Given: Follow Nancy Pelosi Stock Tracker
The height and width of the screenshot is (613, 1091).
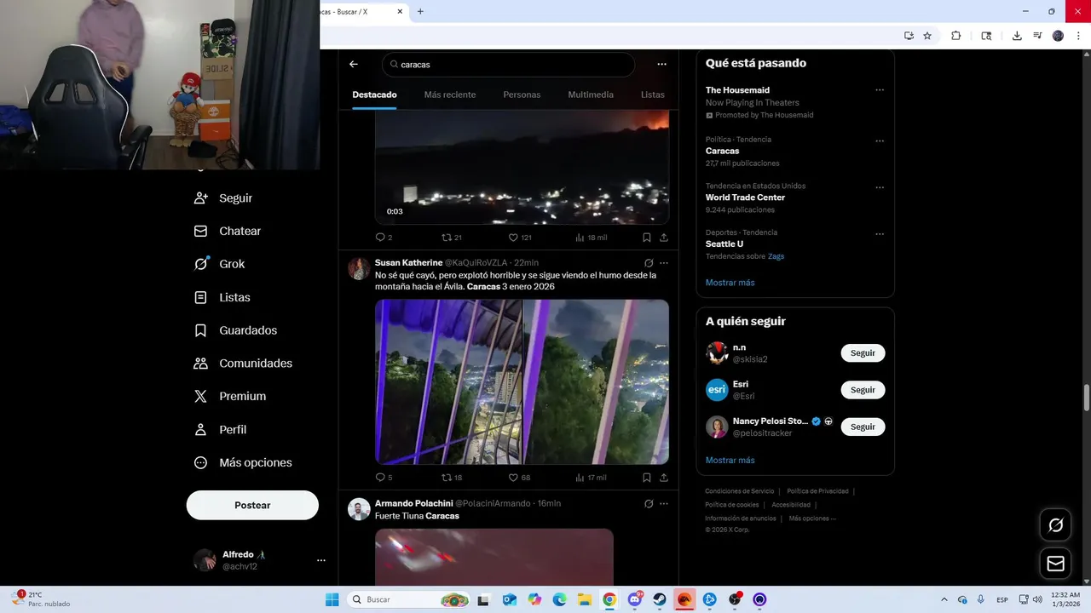Looking at the screenshot, I should pyautogui.click(x=863, y=427).
